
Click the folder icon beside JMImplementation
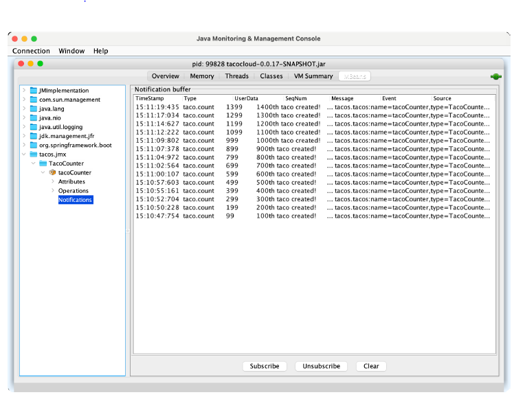click(33, 91)
